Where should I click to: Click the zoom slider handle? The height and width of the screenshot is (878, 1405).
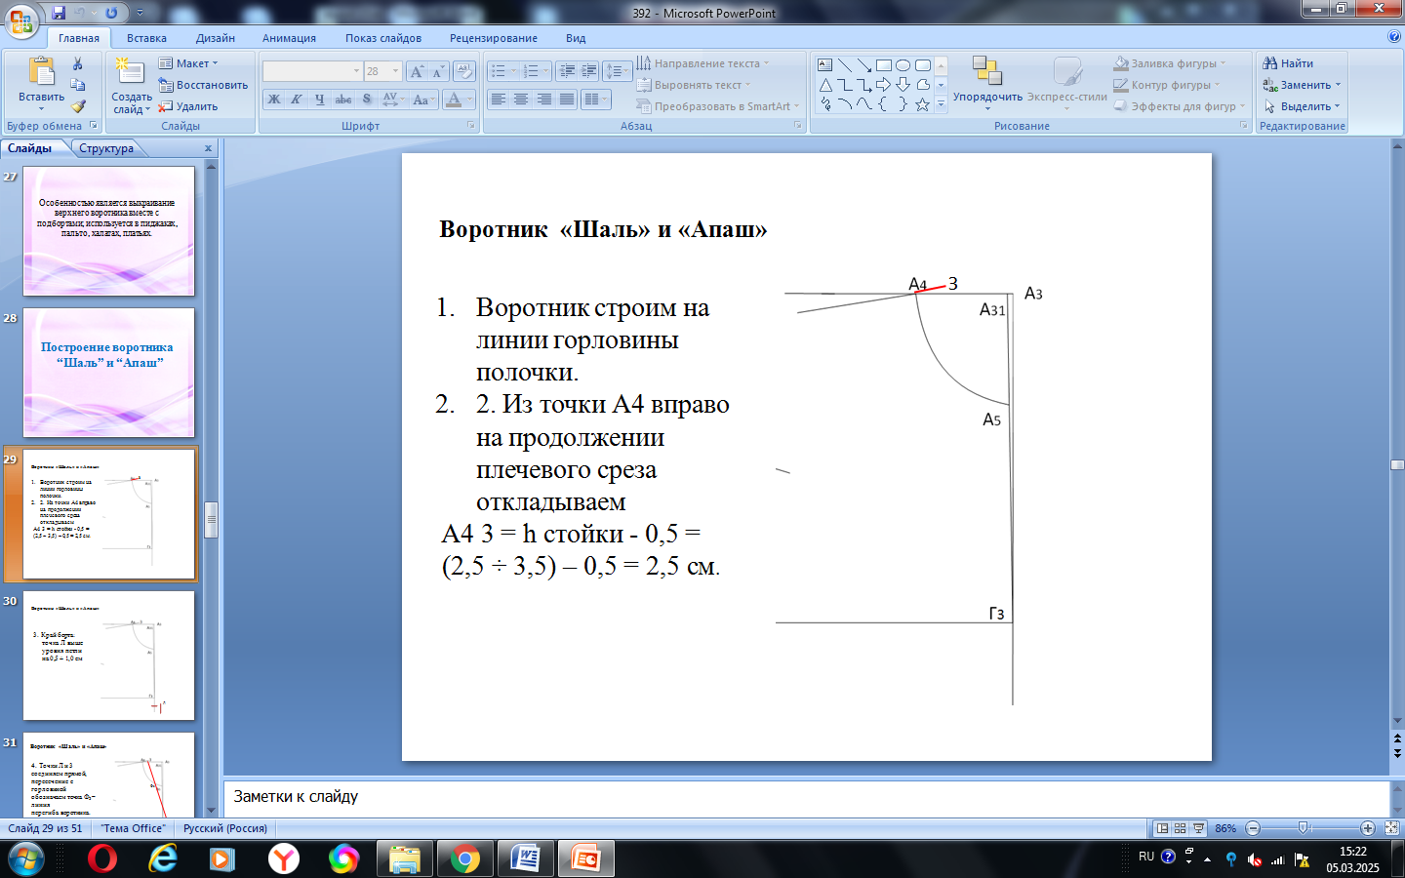(x=1304, y=828)
